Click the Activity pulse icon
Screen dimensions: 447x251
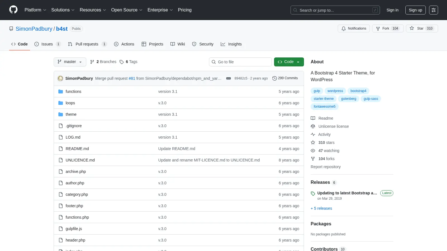(313, 134)
